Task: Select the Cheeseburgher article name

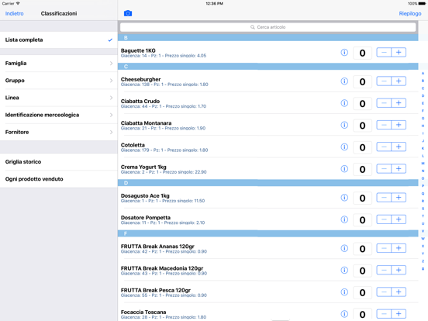Action: point(140,79)
